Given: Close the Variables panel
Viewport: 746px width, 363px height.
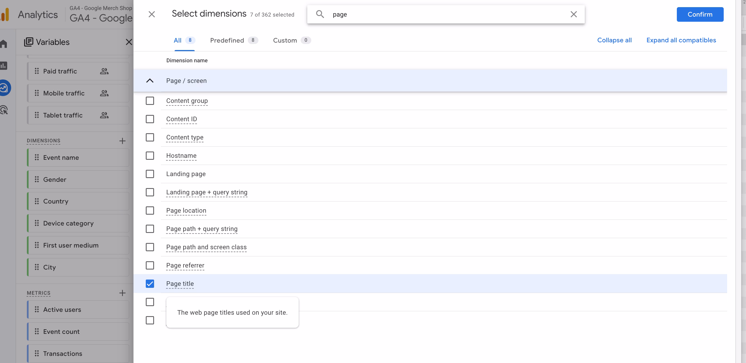Looking at the screenshot, I should click(129, 42).
